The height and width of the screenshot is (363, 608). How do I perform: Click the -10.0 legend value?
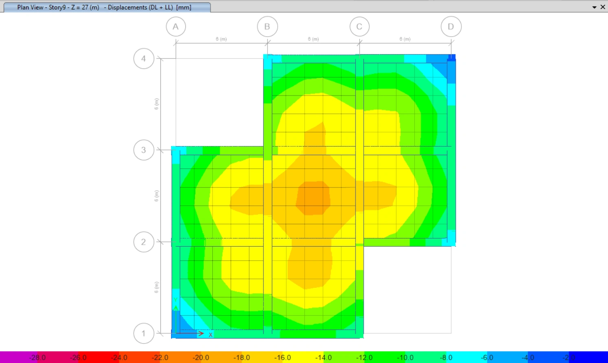[x=405, y=358]
